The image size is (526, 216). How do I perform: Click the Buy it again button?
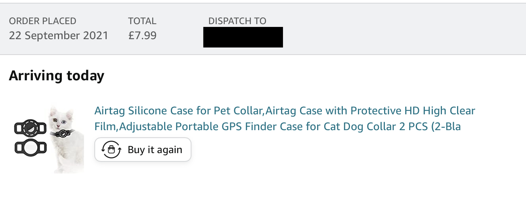[x=143, y=150]
